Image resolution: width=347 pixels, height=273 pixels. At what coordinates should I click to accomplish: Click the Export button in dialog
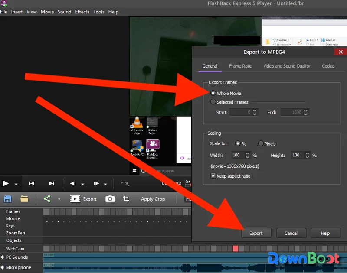tap(256, 233)
